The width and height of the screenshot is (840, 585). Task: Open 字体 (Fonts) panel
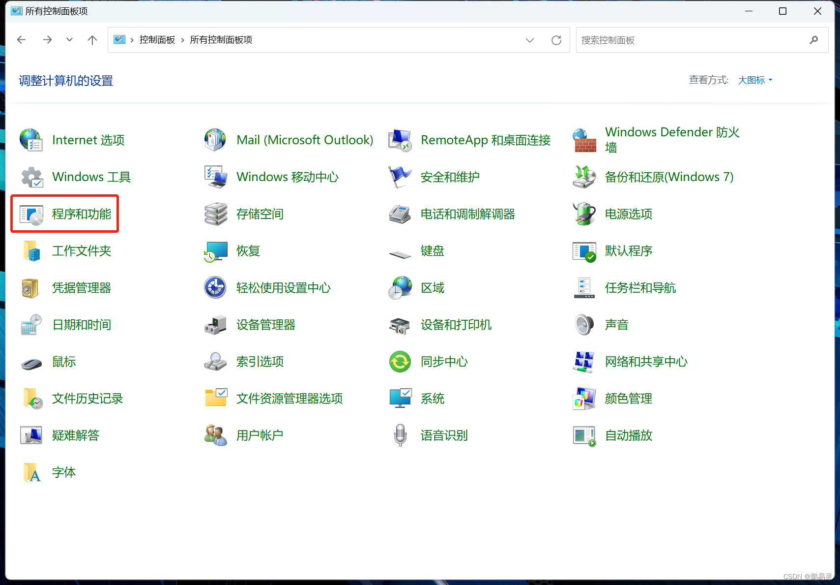tap(63, 472)
